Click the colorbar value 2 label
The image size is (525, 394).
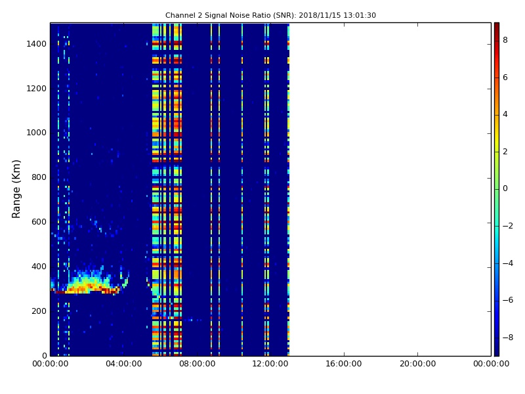click(x=505, y=152)
